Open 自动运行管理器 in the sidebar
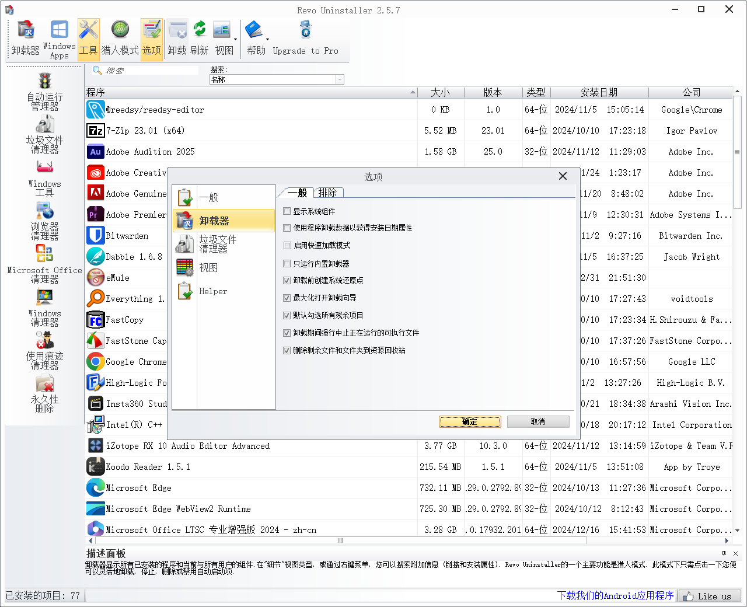747x607 pixels. pyautogui.click(x=45, y=92)
